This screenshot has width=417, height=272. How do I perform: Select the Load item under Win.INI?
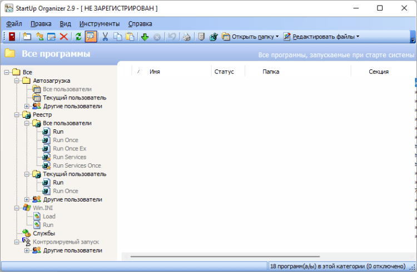[x=49, y=216]
